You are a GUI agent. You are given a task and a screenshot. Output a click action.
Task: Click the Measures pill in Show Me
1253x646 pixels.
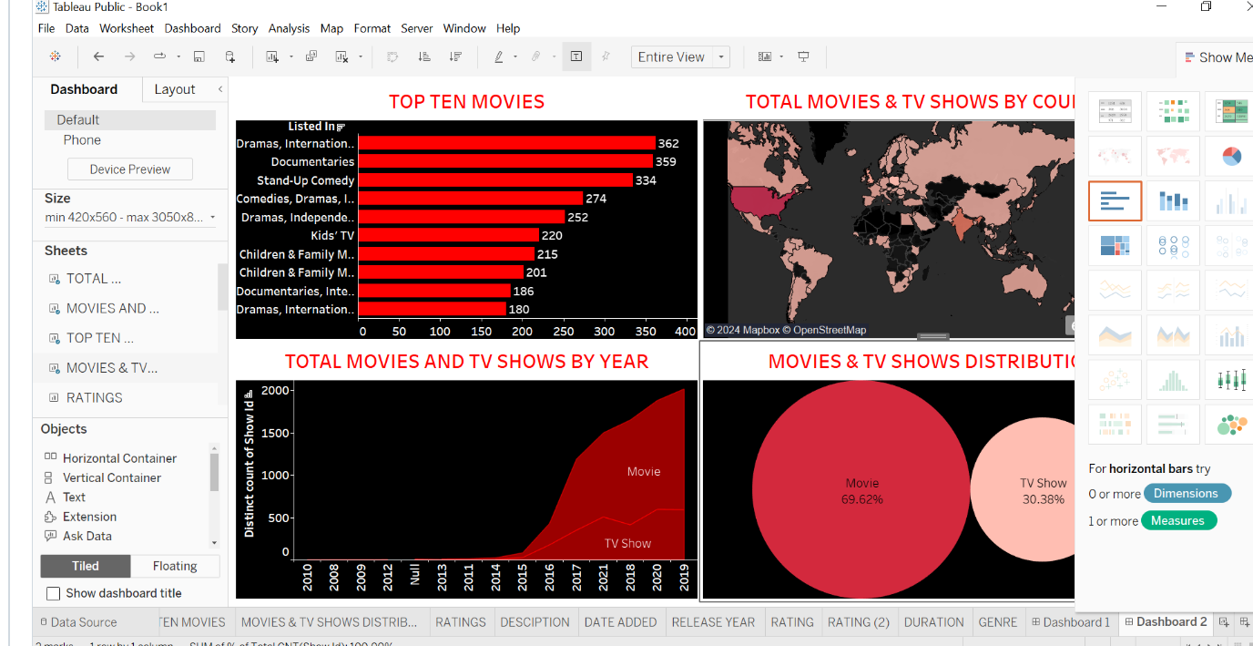pos(1177,520)
